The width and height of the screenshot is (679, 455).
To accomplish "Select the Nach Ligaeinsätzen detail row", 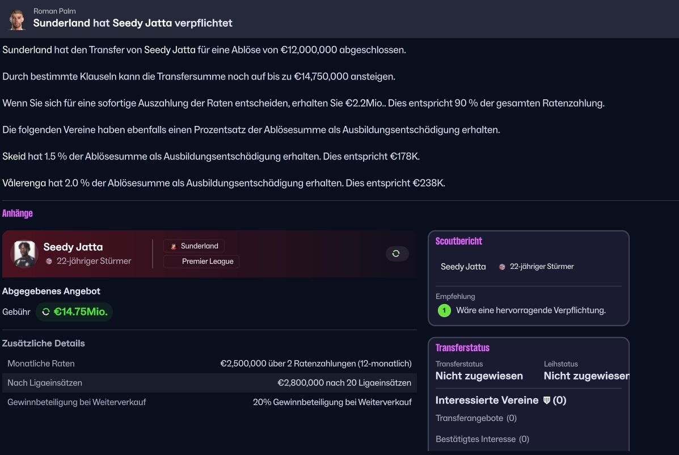I will click(209, 383).
